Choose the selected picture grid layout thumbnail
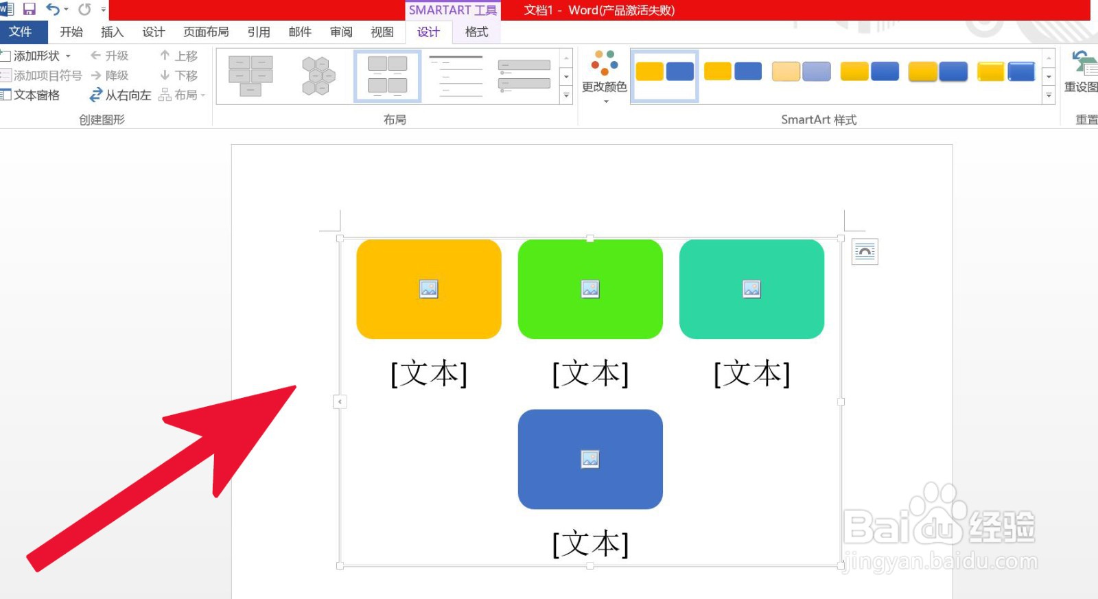 pyautogui.click(x=388, y=75)
